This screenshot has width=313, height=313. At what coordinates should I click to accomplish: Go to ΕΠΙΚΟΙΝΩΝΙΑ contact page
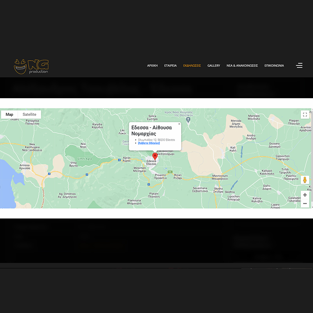click(x=274, y=66)
